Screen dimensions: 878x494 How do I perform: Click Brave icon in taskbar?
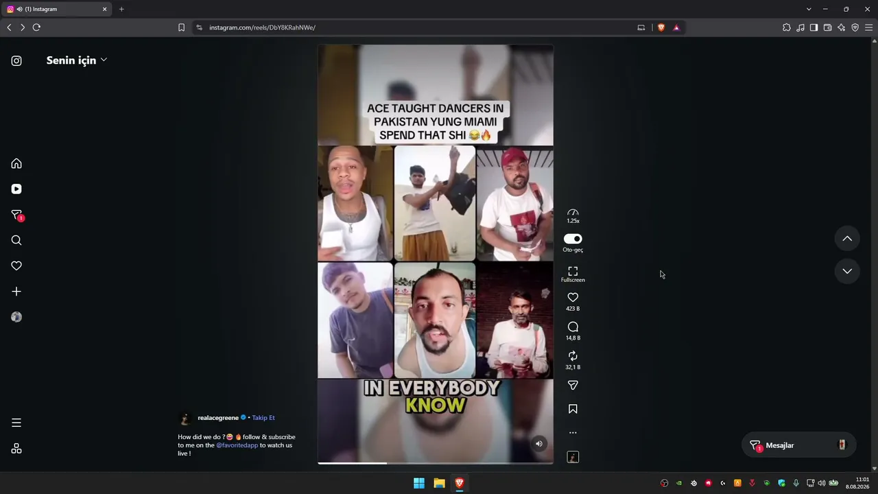[x=460, y=483]
